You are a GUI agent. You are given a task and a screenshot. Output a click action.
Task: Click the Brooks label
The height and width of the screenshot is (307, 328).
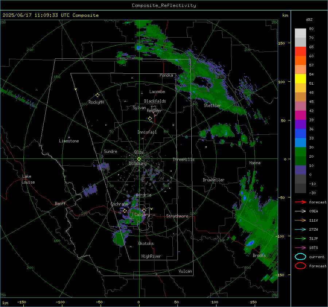(259, 256)
